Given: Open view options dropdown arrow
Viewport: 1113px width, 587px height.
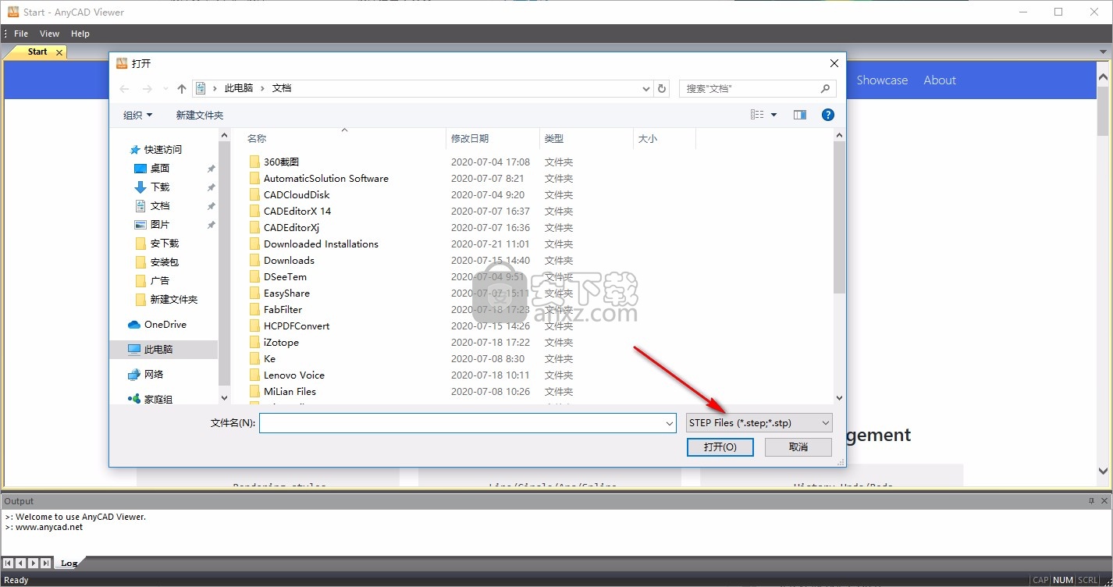Looking at the screenshot, I should (x=773, y=115).
